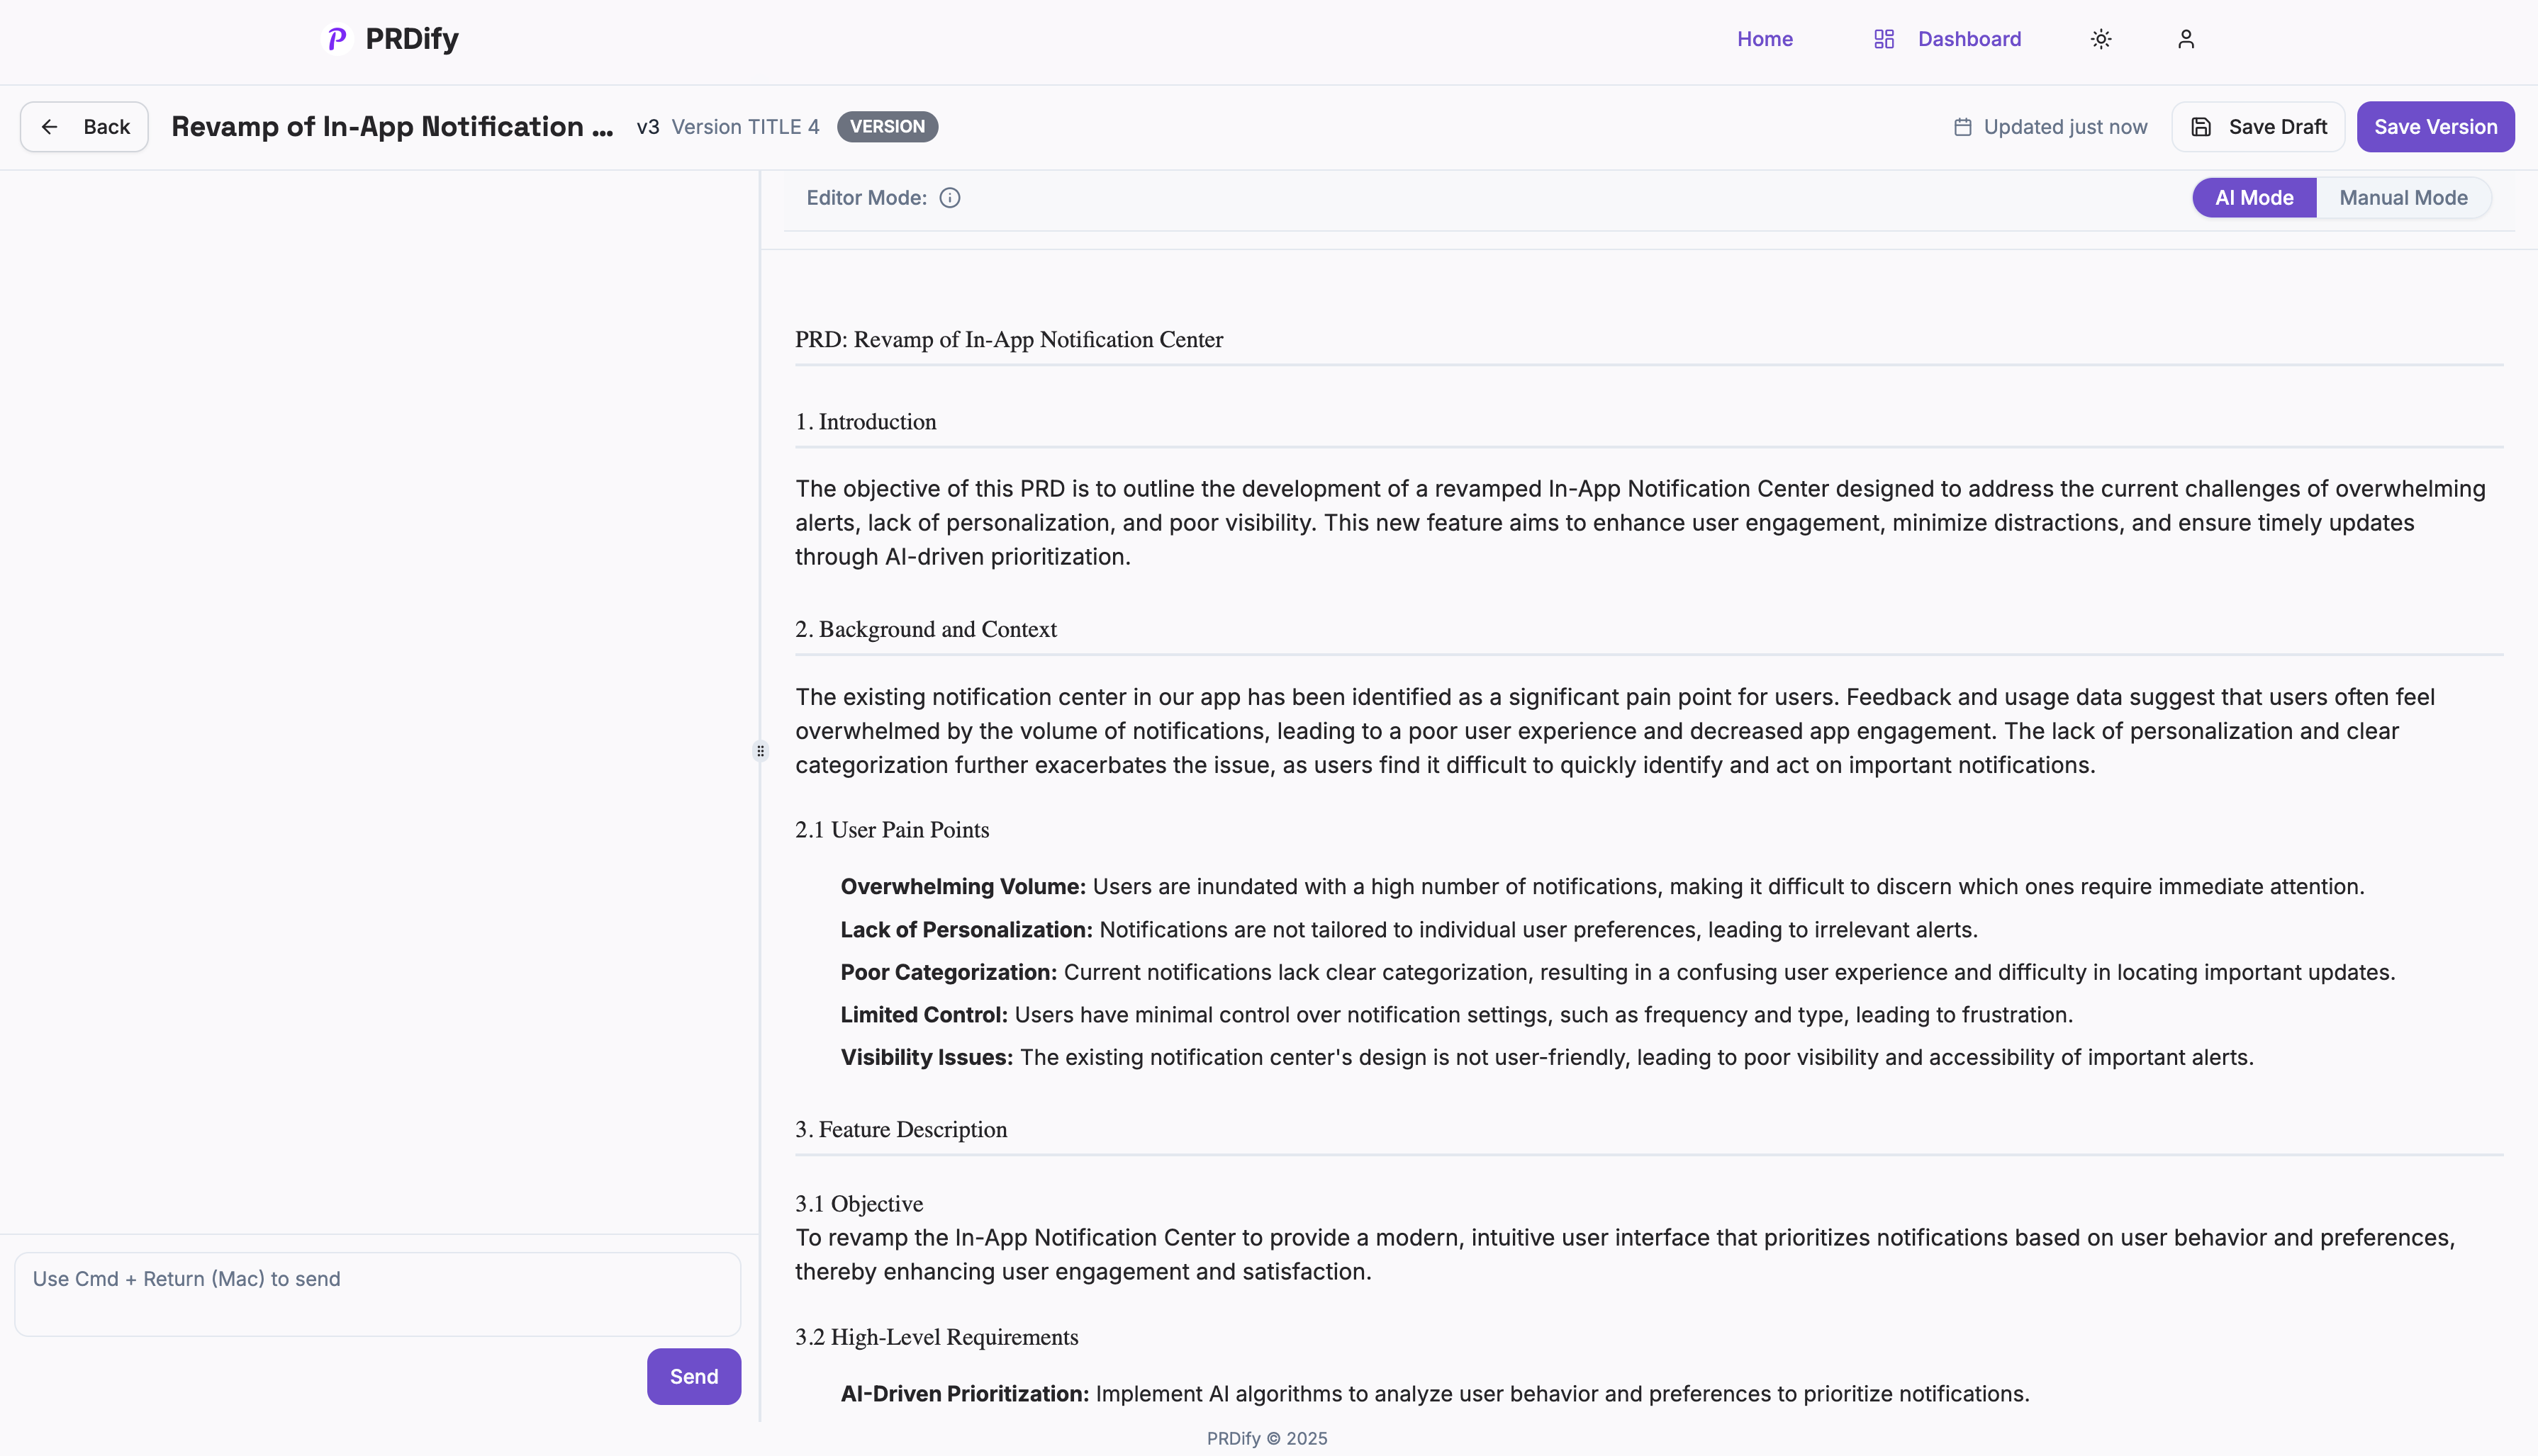Click the Save Draft button
This screenshot has width=2538, height=1456.
pyautogui.click(x=2258, y=126)
